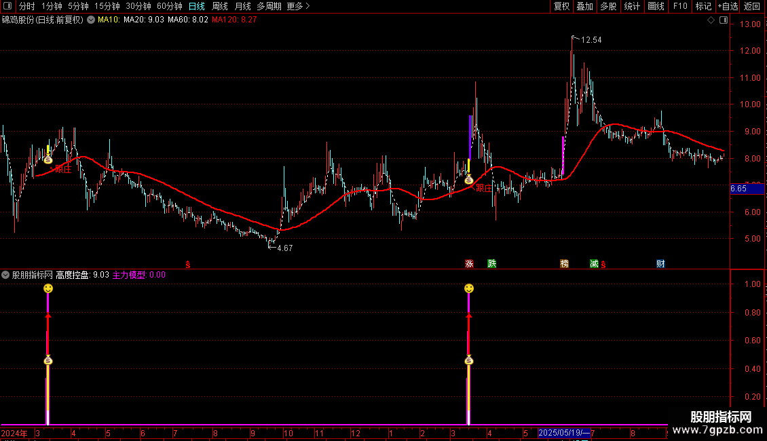Viewport: 767px width, 441px height.
Task: Open the 统计 statistics tool
Action: (x=632, y=6)
